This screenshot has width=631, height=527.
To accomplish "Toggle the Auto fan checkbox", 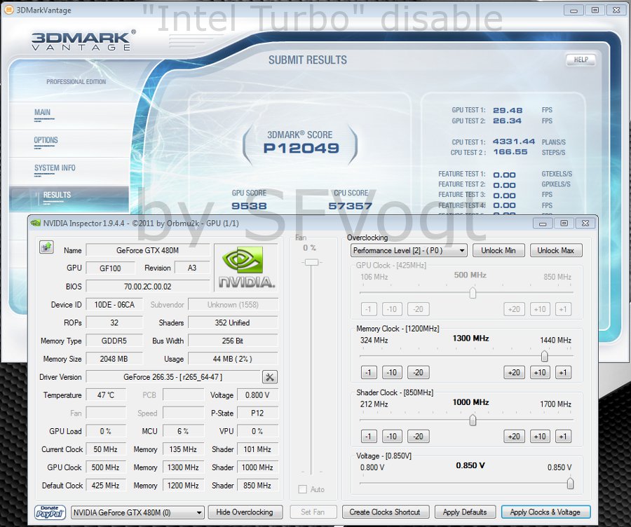I will [302, 489].
